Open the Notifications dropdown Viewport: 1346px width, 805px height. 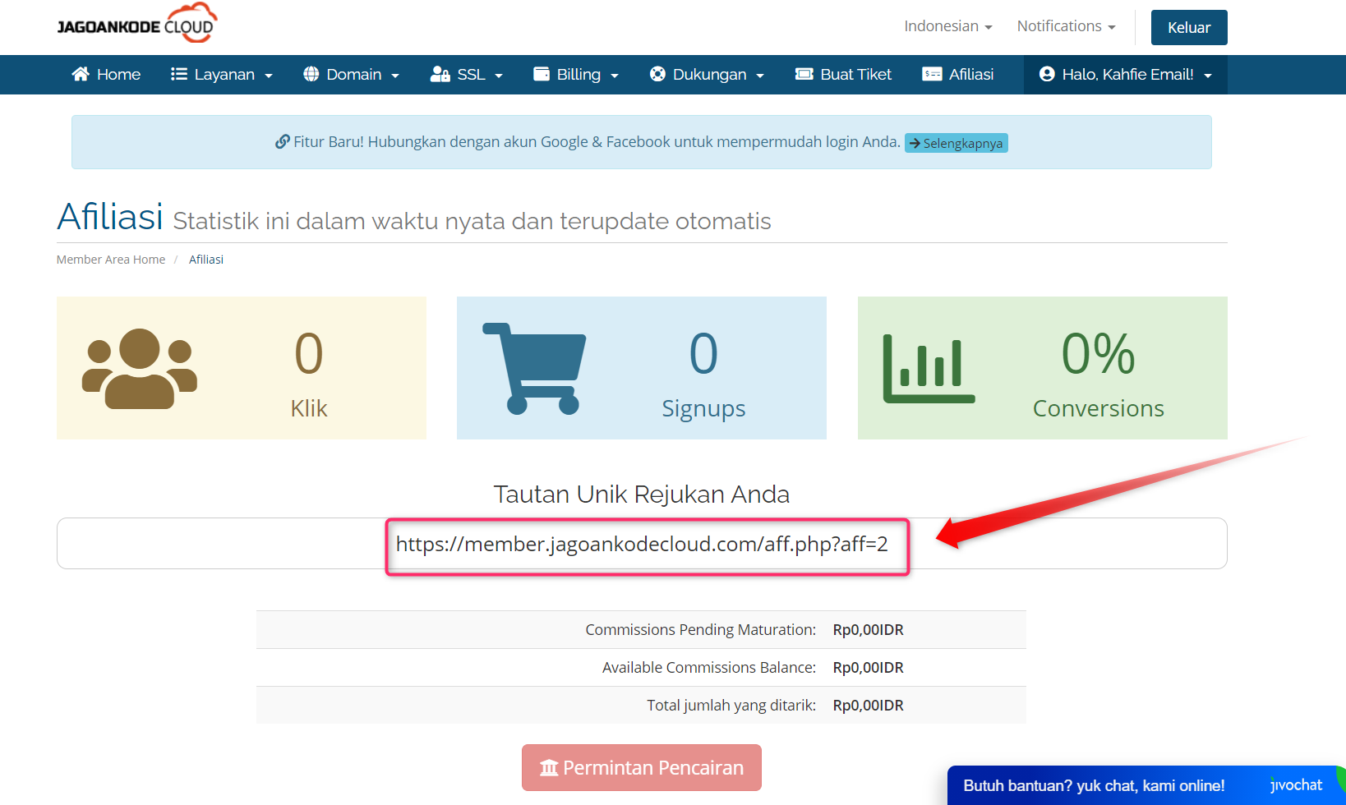point(1066,26)
